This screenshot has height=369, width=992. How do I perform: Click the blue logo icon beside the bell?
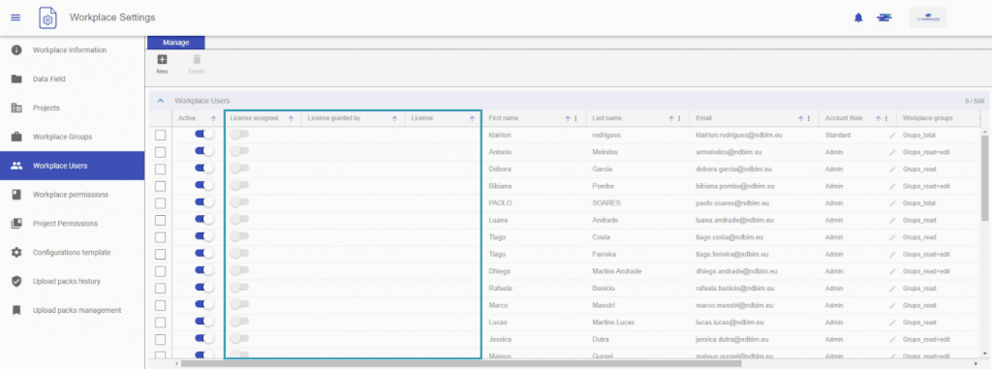coord(883,17)
